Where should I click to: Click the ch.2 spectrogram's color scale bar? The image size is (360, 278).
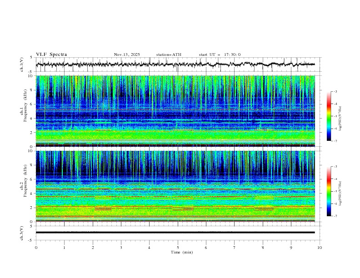pyautogui.click(x=329, y=191)
